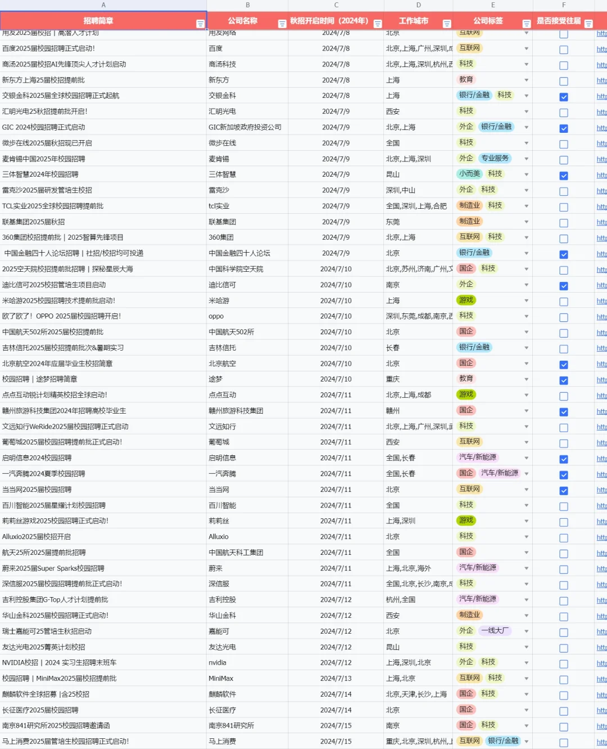This screenshot has height=749, width=607.
Task: Select cell 文远知行WeRide2025届校园招聘正式启动
Action: coord(103,427)
